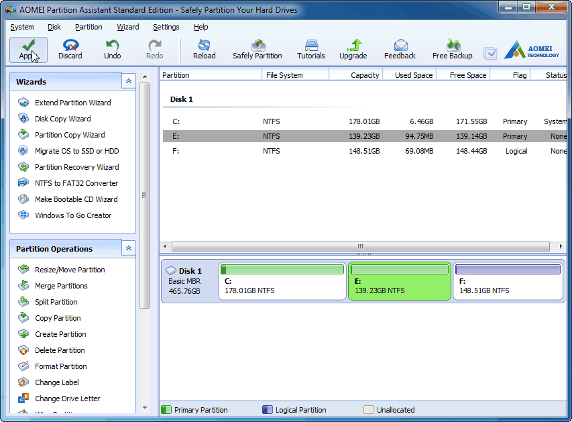Open the Settings menu
The height and width of the screenshot is (422, 572).
[166, 27]
